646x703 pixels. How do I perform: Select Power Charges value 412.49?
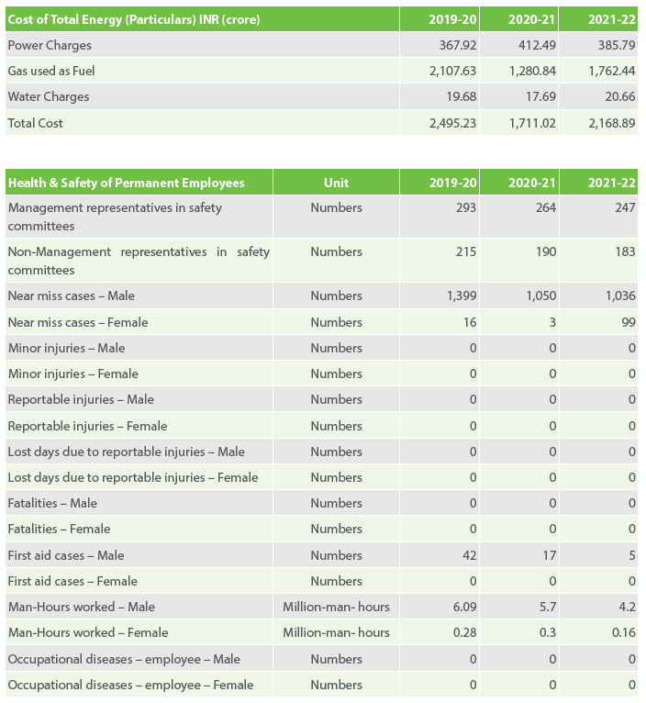[x=537, y=45]
